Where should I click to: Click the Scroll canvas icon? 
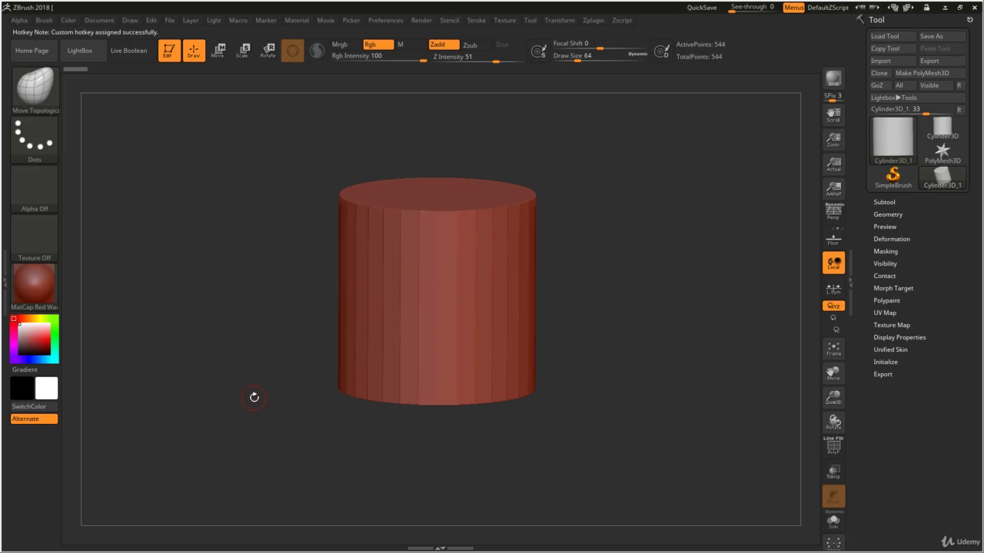pyautogui.click(x=833, y=115)
